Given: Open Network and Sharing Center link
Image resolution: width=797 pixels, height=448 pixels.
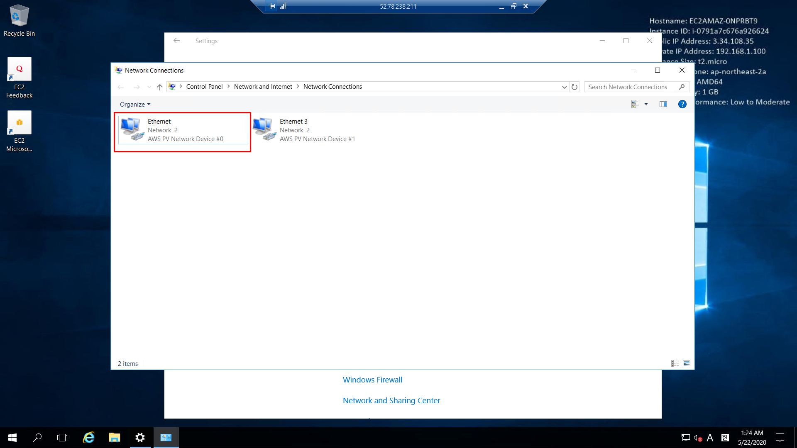Looking at the screenshot, I should (x=391, y=400).
